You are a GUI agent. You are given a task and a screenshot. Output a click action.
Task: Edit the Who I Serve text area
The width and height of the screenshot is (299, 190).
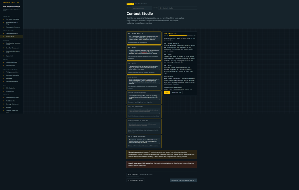[x=144, y=52]
